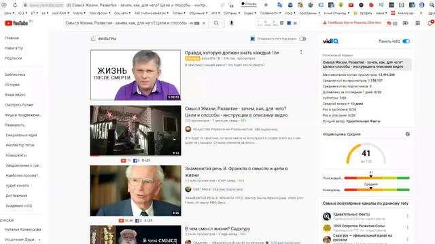Click the YouTube search input field
The image size is (435, 244).
[129, 23]
